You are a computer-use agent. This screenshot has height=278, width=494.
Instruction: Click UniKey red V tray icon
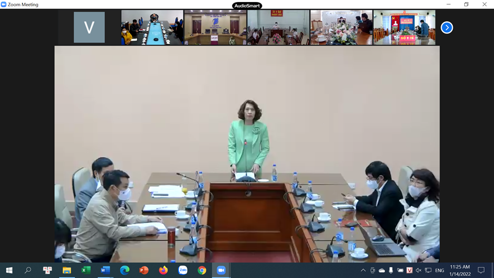(409, 270)
